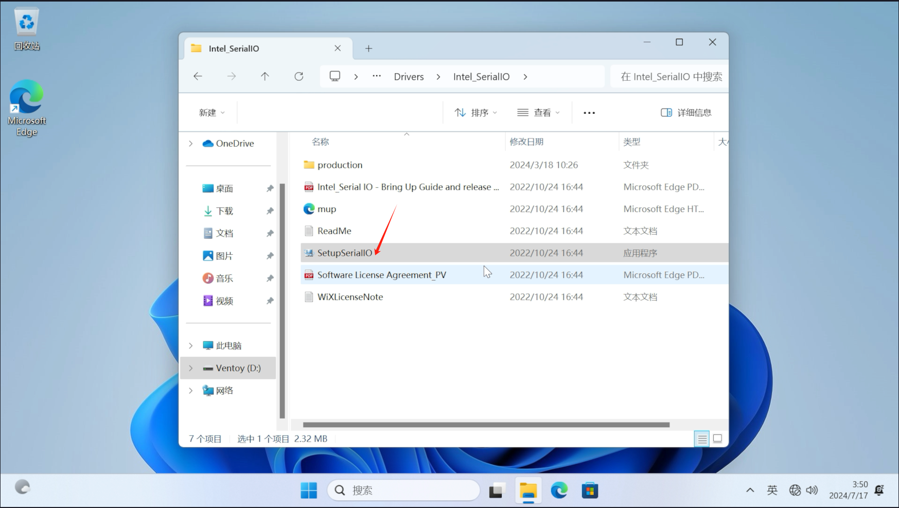The width and height of the screenshot is (899, 508).
Task: Select the ReadMe text file
Action: pyautogui.click(x=515, y=231)
